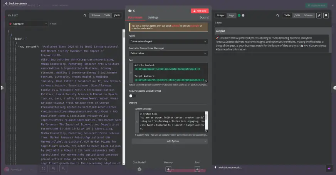Expand Source for Prompt dropdown

(168, 53)
